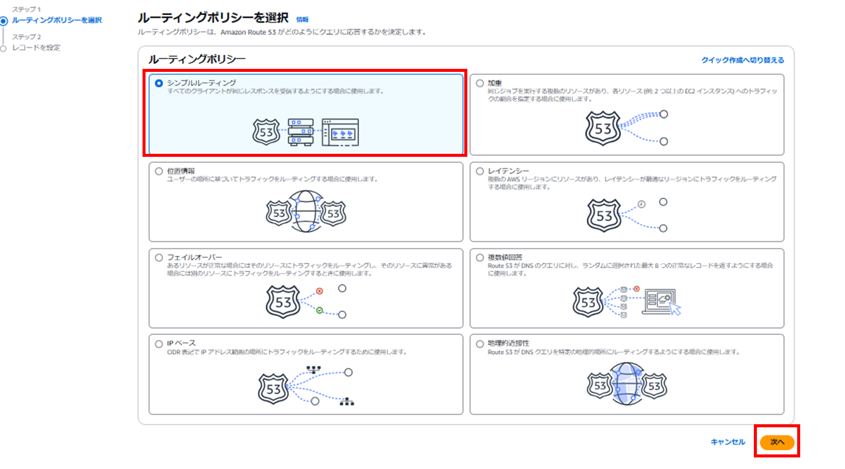Pick the IP ベース radio option
This screenshot has width=845, height=469.
point(159,344)
